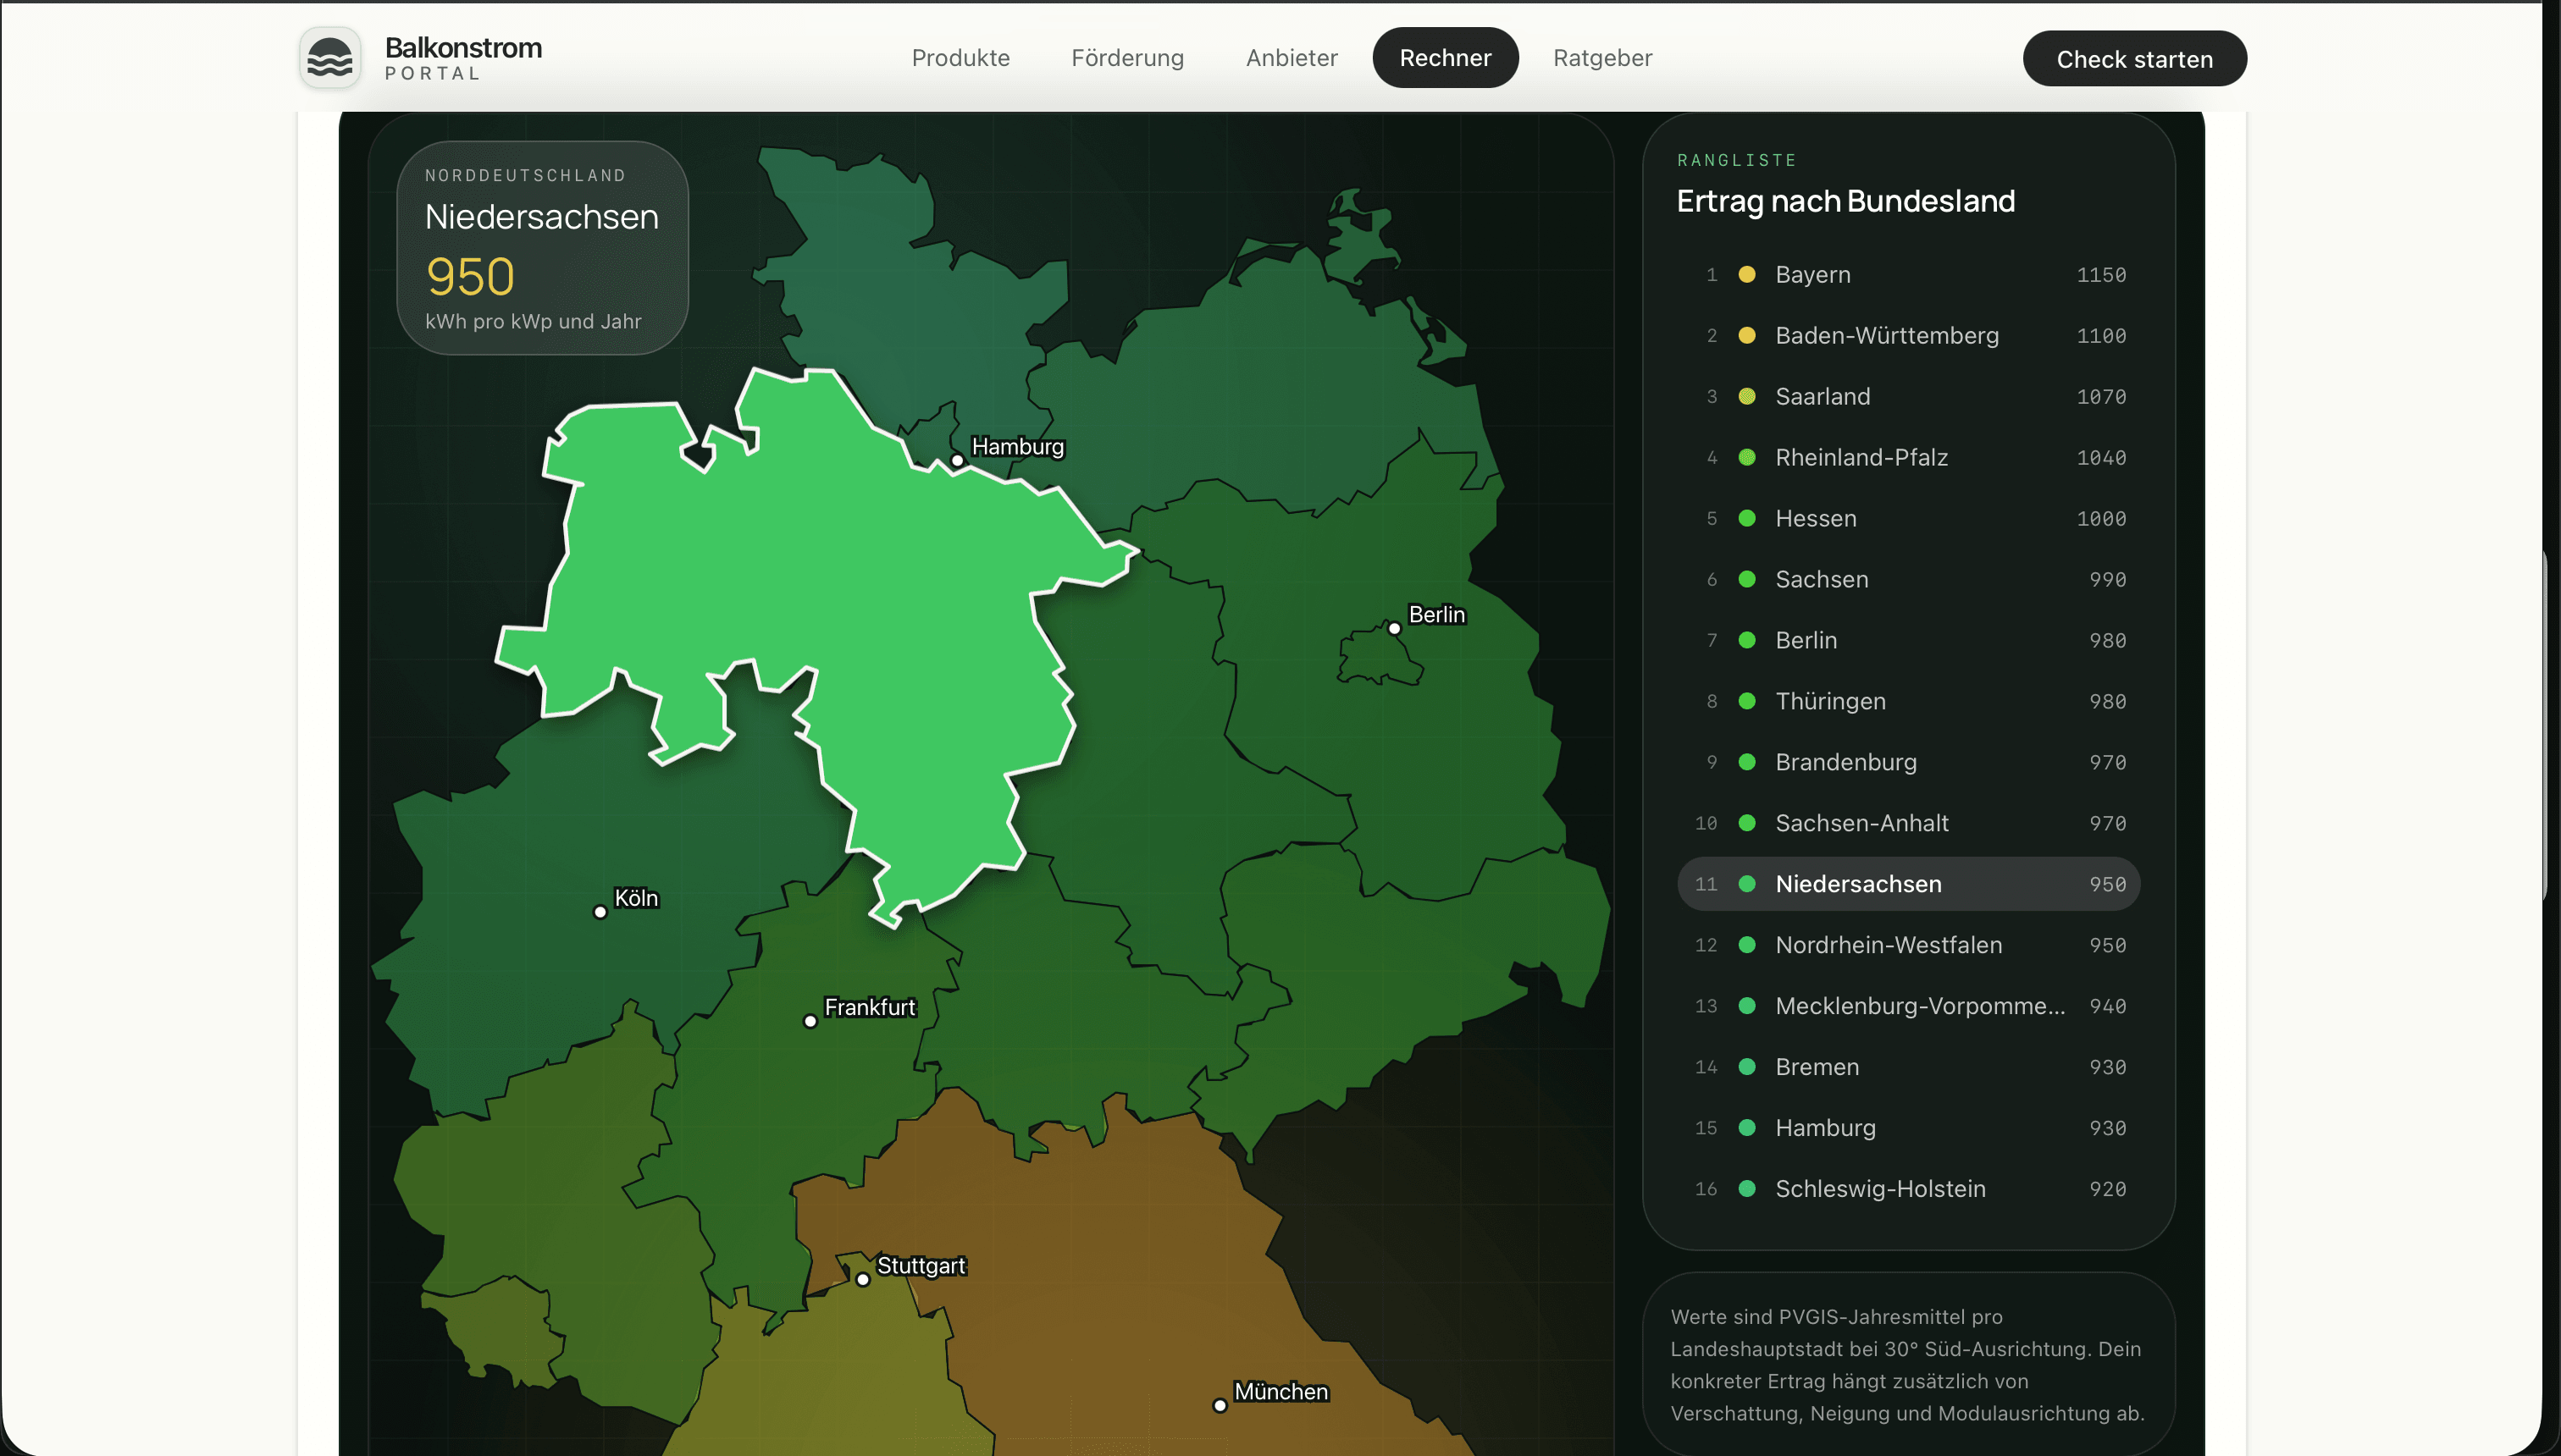This screenshot has height=1456, width=2561.
Task: Open the Ratgeber section
Action: coord(1602,58)
